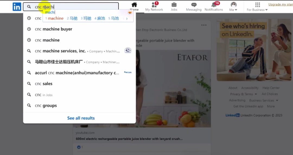Open the For Business grid icon

(x=257, y=5)
